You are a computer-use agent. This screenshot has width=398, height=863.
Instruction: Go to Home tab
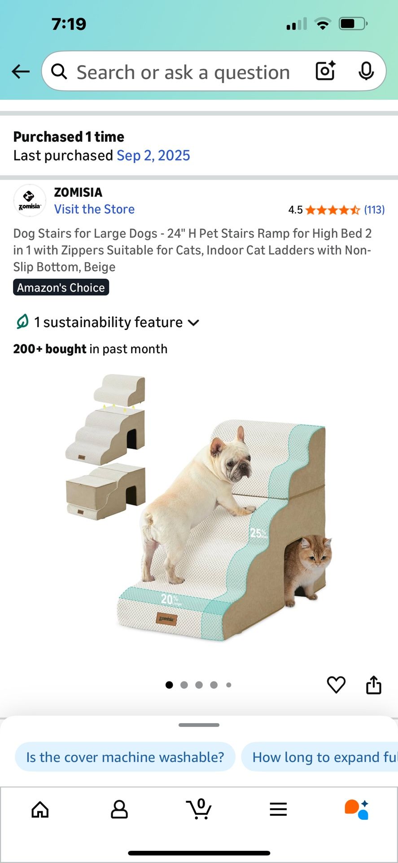click(x=40, y=810)
